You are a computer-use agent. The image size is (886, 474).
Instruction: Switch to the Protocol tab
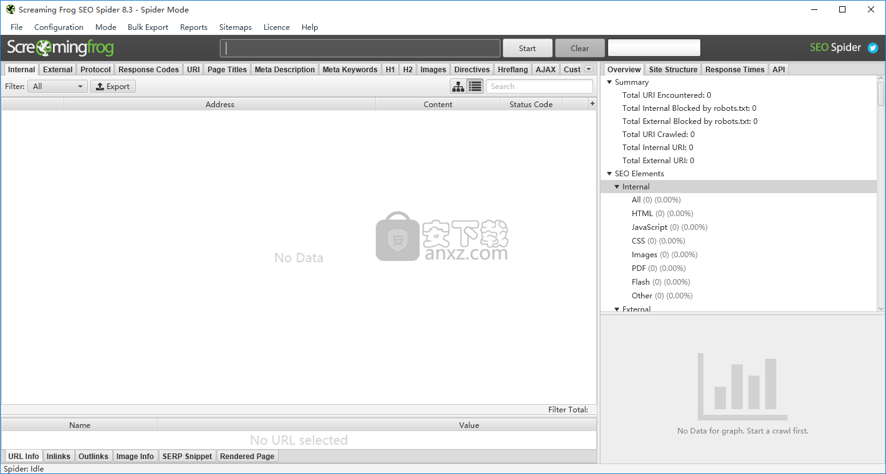click(95, 70)
